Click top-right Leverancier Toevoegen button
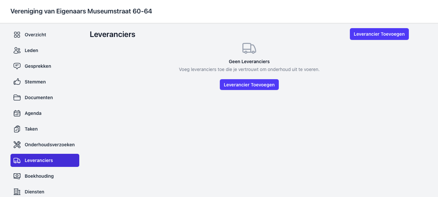This screenshot has width=438, height=197. 379,34
